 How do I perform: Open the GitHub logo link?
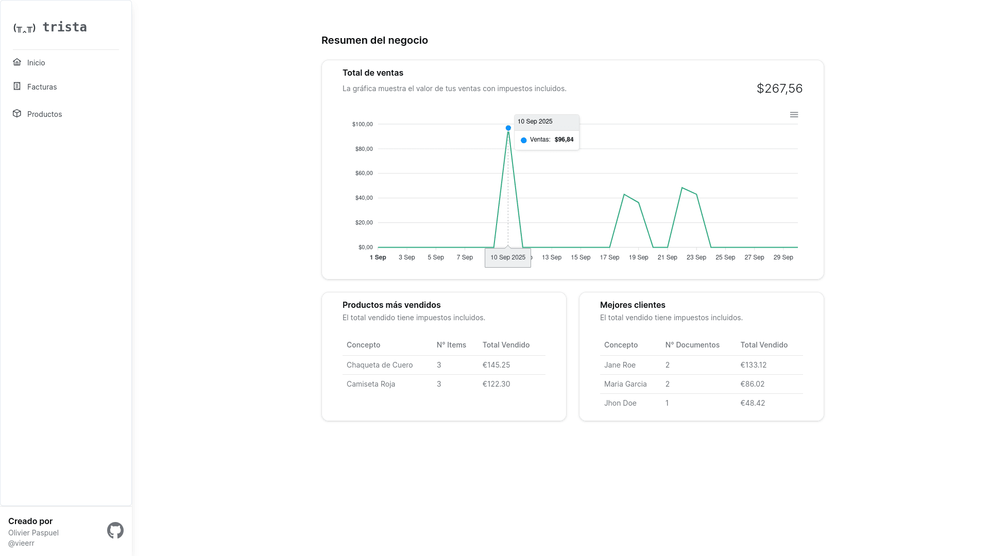115,530
